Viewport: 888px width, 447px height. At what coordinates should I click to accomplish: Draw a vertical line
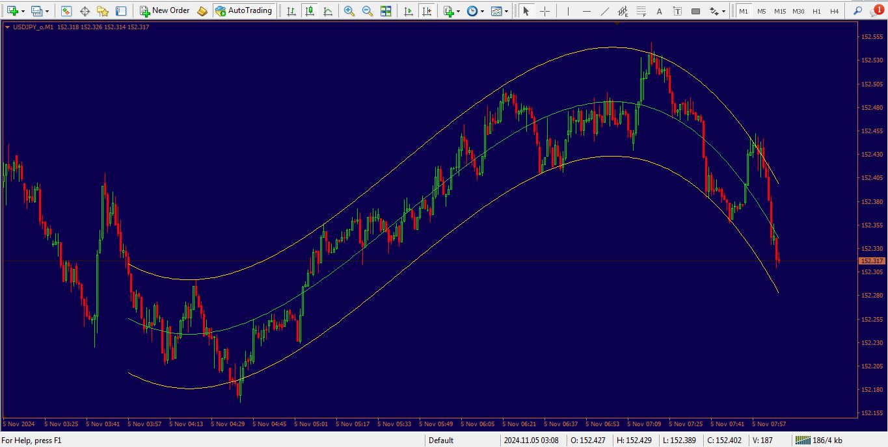click(x=568, y=11)
